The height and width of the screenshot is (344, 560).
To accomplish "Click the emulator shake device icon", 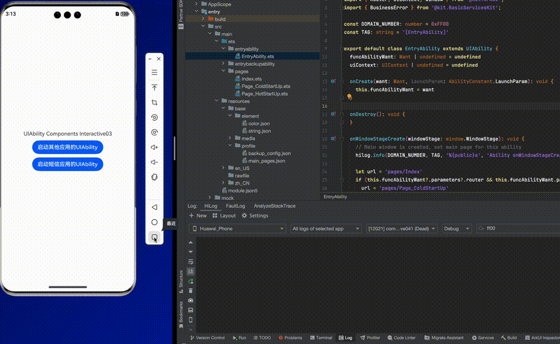I will pyautogui.click(x=155, y=177).
